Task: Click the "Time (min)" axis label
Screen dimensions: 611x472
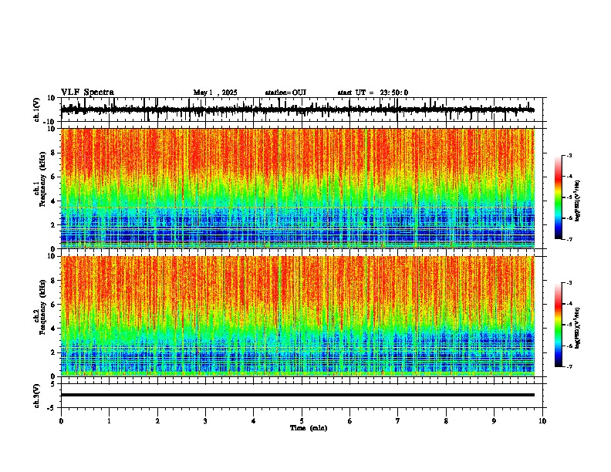Action: pyautogui.click(x=309, y=428)
